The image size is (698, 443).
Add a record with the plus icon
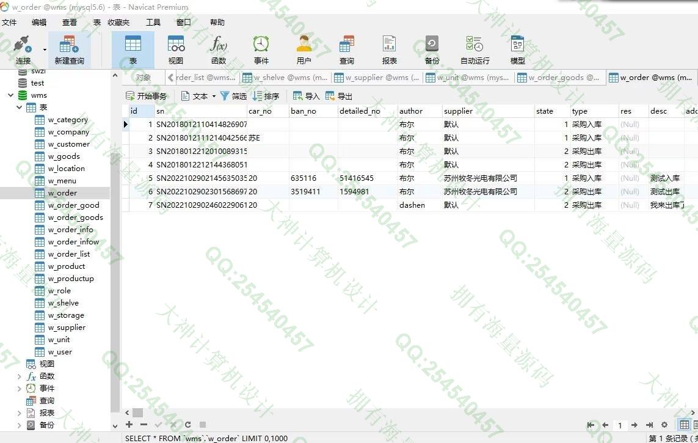click(x=129, y=424)
